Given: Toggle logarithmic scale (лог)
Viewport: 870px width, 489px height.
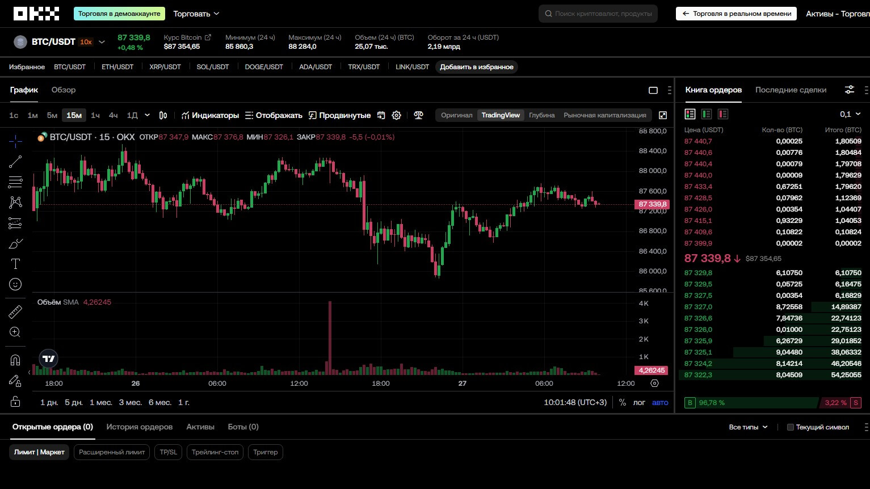Looking at the screenshot, I should coord(639,402).
